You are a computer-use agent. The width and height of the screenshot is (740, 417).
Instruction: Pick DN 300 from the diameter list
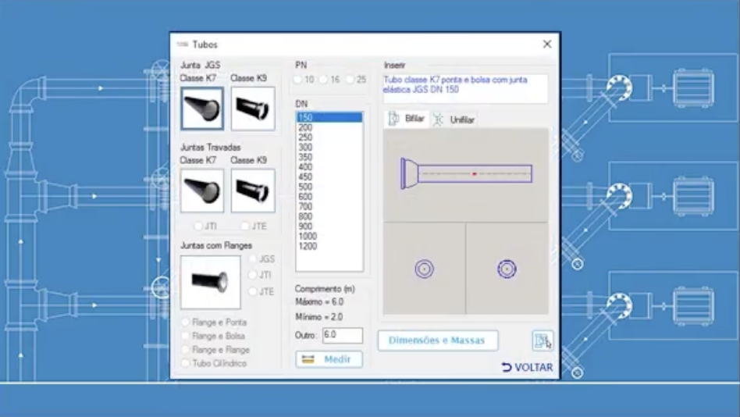(x=305, y=148)
